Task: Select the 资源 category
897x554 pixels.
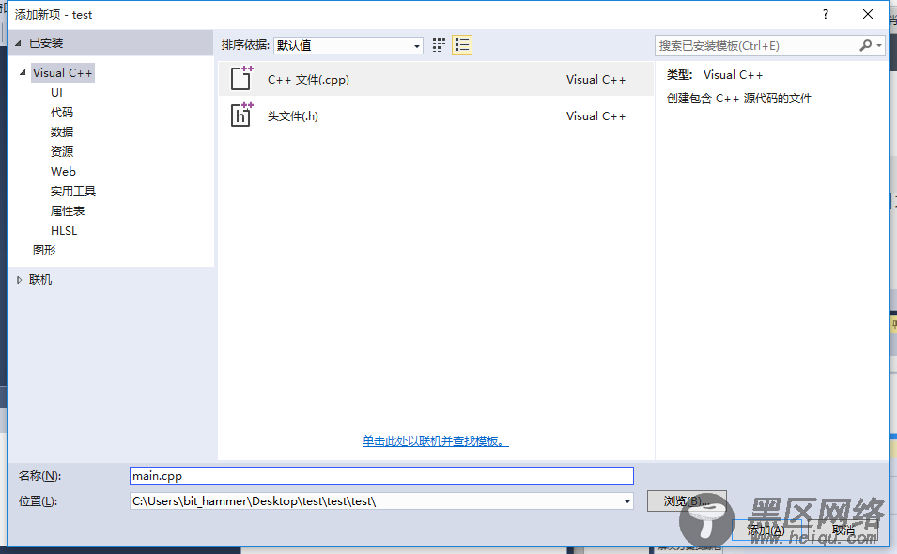Action: [62, 151]
